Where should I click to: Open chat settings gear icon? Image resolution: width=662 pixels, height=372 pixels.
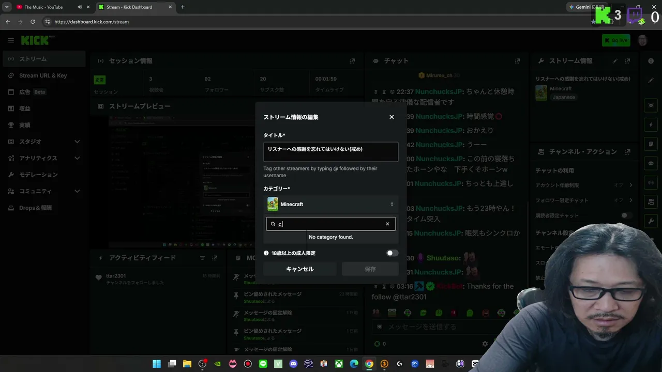[x=485, y=344]
